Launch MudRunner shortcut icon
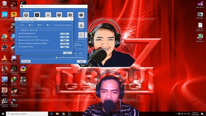The image size is (206, 116). (23, 81)
